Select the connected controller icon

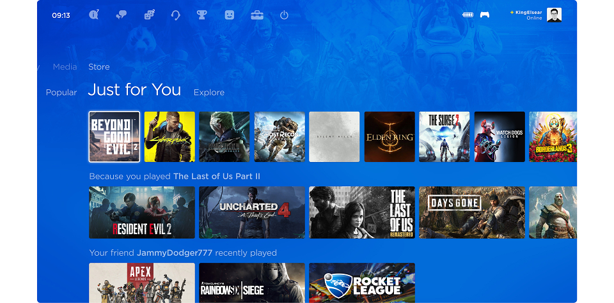tap(485, 15)
